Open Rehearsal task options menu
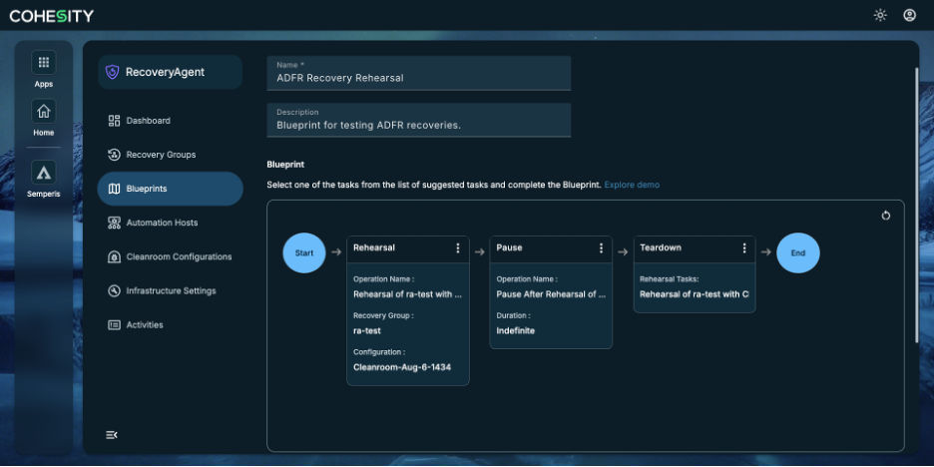The image size is (934, 467). pyautogui.click(x=457, y=247)
